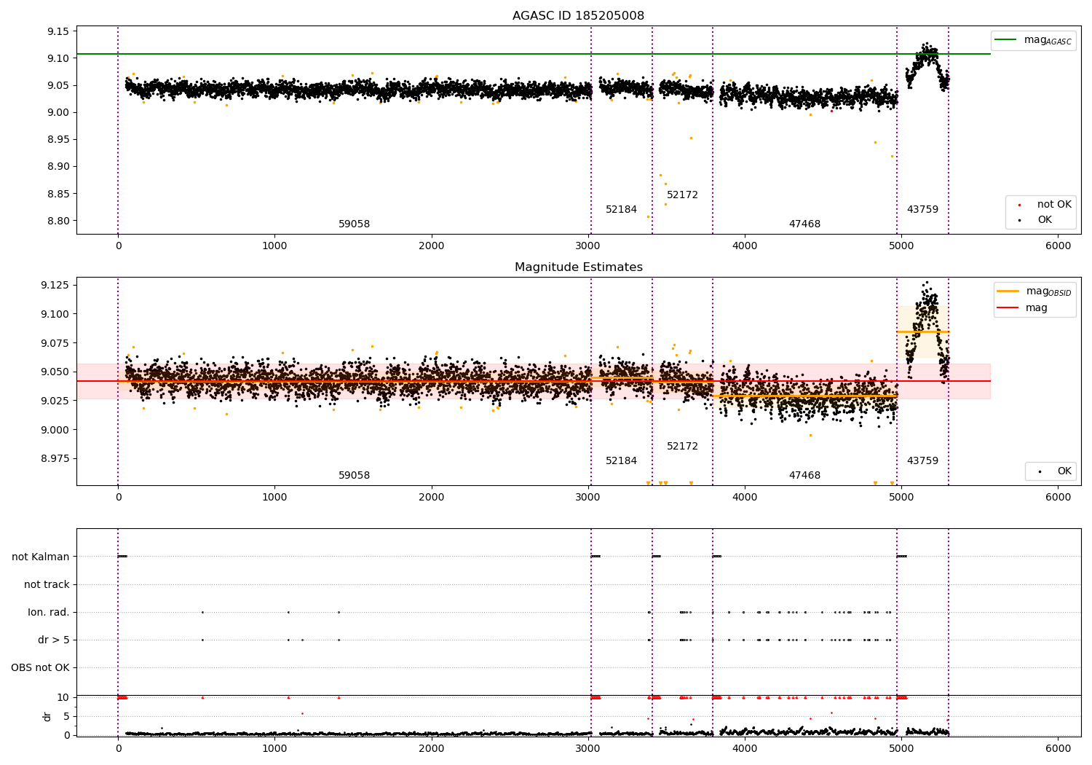Click OBSID label 52172 in the top plot
The height and width of the screenshot is (765, 1092).
682,195
